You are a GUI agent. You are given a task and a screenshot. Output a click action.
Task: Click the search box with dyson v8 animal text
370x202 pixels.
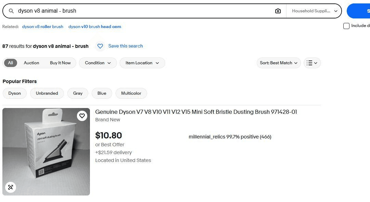point(144,11)
